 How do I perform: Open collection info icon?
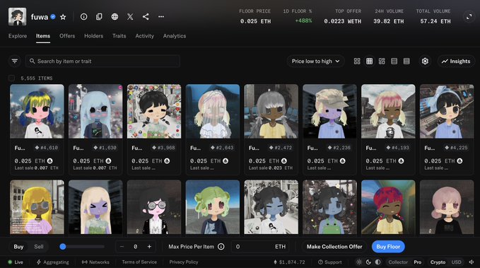pyautogui.click(x=83, y=16)
